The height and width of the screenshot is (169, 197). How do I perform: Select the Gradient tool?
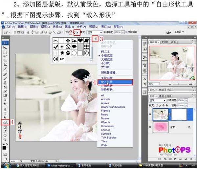5,95
